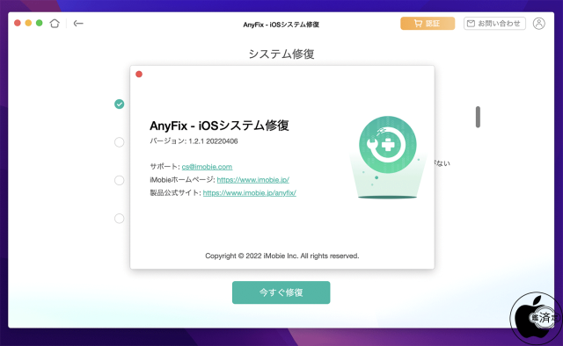
Task: Open the cs@imobie.com support email link
Action: (207, 167)
